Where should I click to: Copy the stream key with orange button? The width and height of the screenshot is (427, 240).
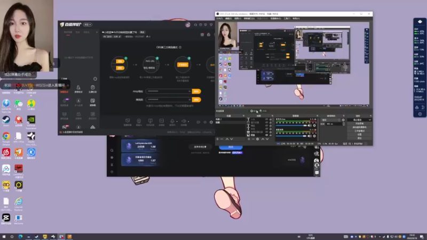[x=196, y=100]
